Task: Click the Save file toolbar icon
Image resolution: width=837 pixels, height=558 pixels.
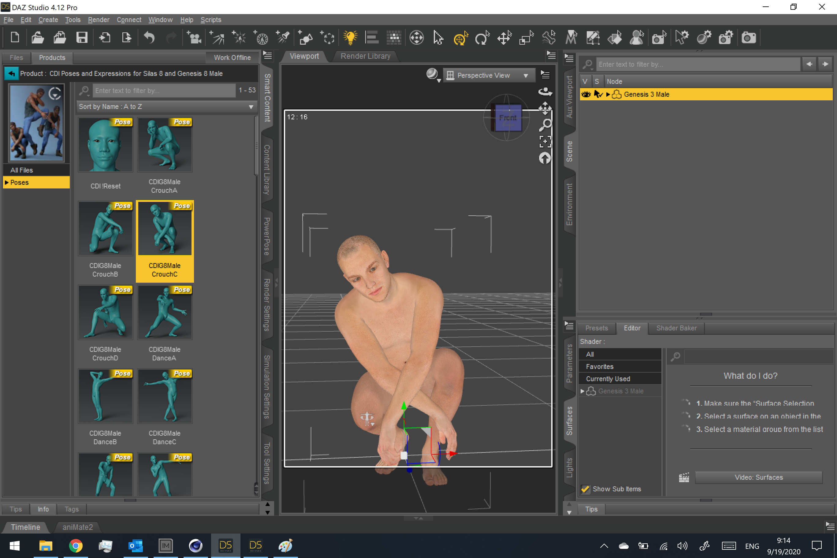Action: [82, 37]
